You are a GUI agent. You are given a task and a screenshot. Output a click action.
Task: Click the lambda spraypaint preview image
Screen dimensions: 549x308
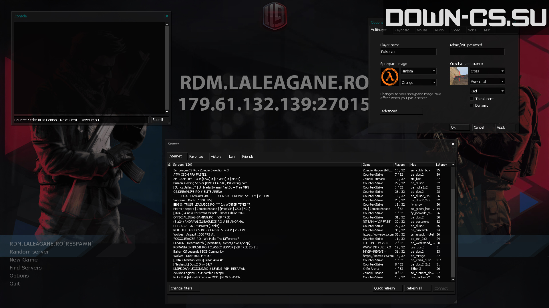pos(389,76)
